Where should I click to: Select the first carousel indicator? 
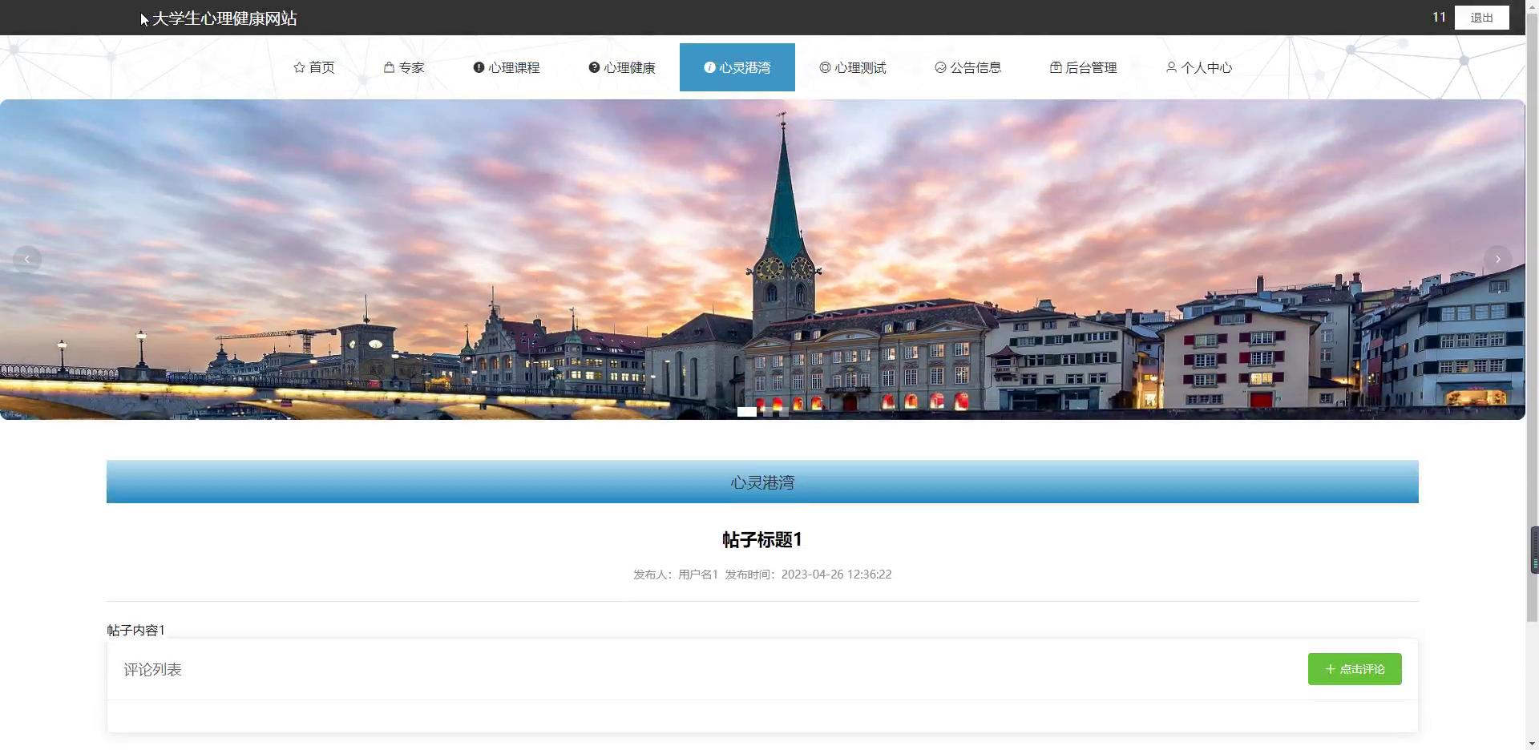coord(746,412)
